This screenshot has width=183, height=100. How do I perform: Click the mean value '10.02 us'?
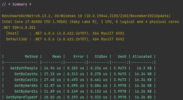click(x=52, y=97)
